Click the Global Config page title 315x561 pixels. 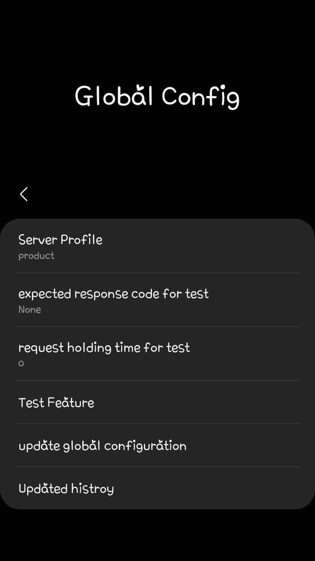[157, 97]
